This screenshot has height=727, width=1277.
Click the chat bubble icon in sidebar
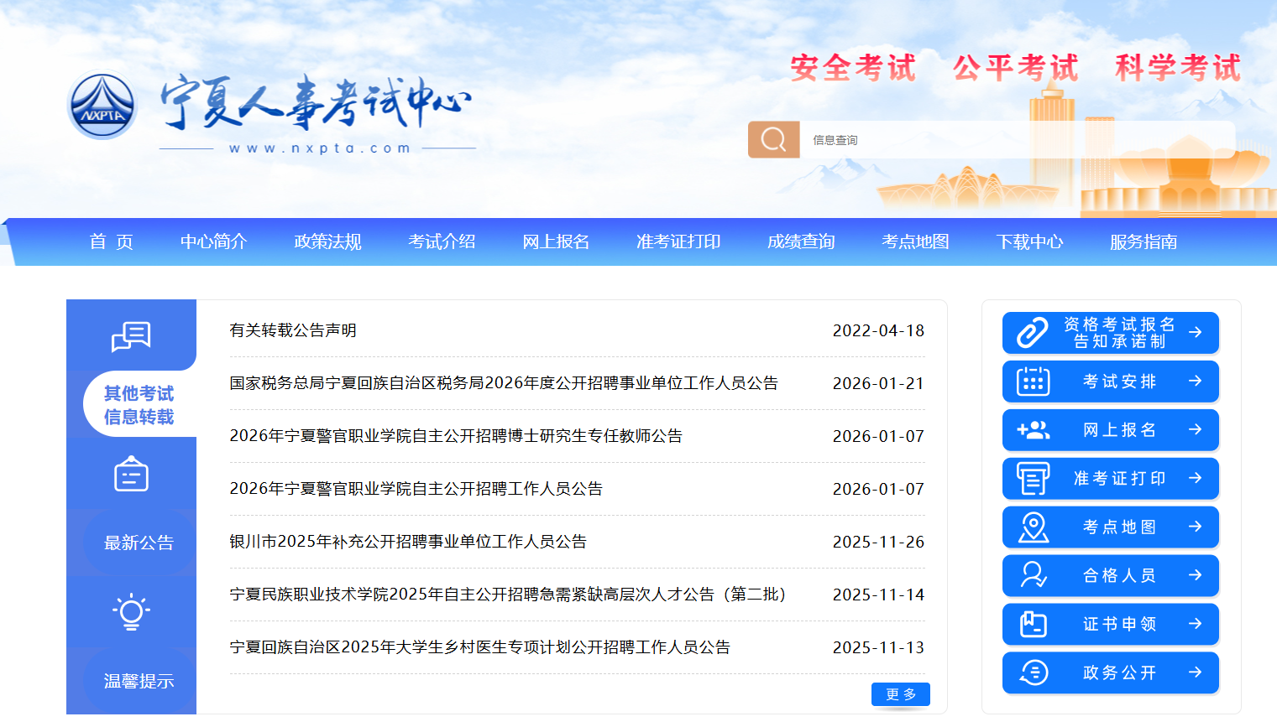tap(131, 336)
